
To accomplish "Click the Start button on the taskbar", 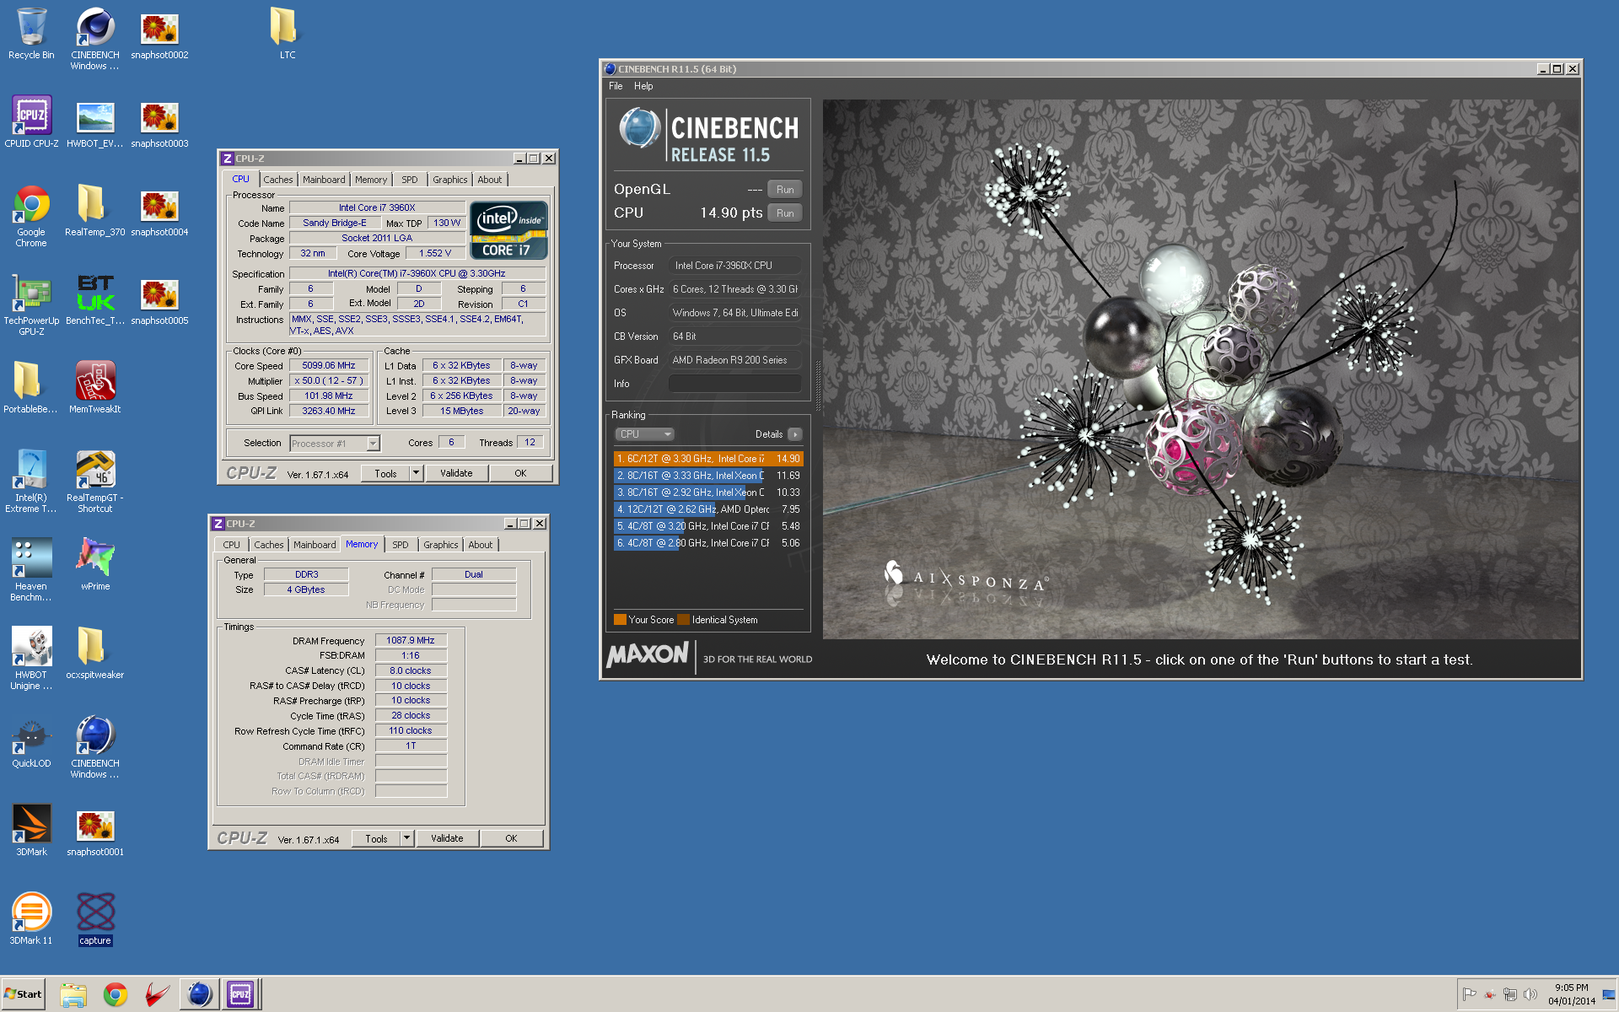I will click(x=23, y=994).
